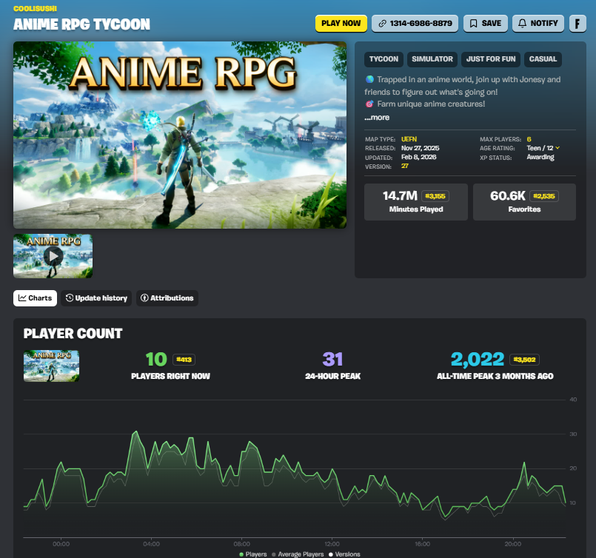Viewport: 596px width, 558px height.
Task: Expand description with ...more
Action: 377,118
